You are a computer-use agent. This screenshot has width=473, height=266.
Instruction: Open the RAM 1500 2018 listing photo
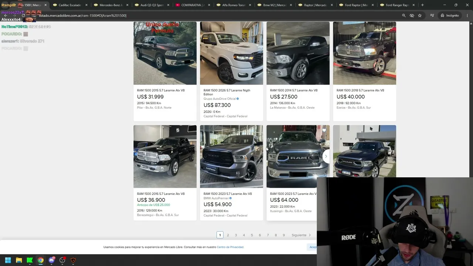click(365, 53)
